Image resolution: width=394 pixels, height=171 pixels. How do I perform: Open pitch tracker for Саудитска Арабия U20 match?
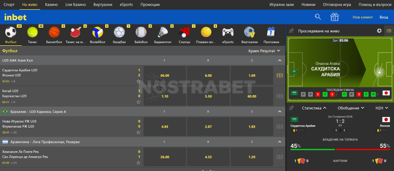coord(280,75)
